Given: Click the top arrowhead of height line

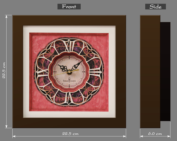Looking at the screenshot, I should 6,16.
